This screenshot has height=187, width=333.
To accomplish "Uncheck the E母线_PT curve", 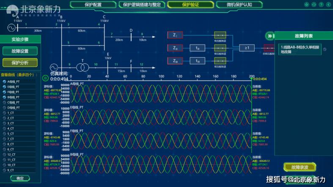I will pyautogui.click(x=4, y=87).
